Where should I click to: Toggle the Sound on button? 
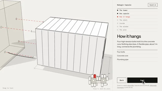pos(153,5)
